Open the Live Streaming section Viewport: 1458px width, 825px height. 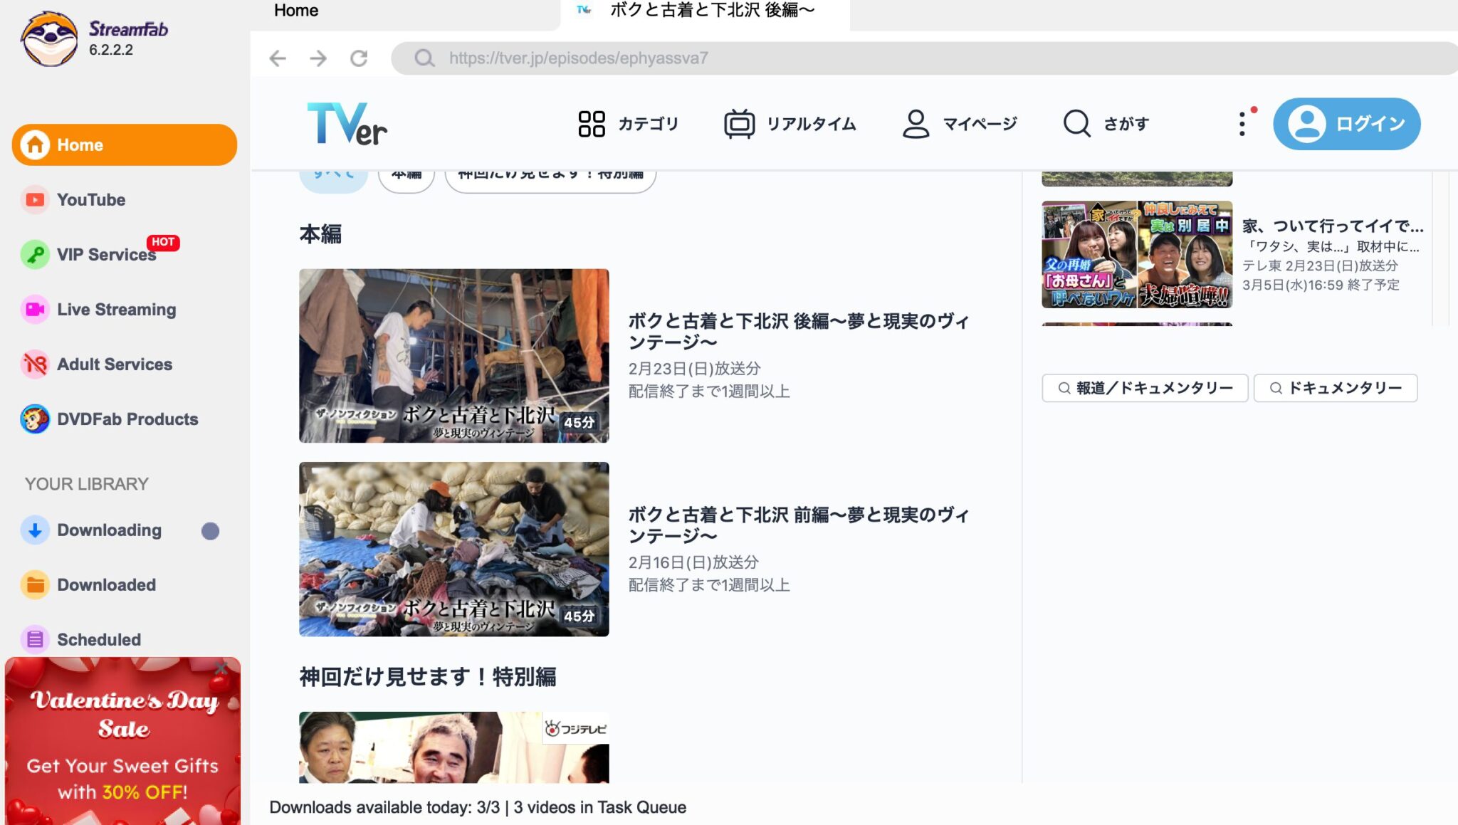click(x=116, y=309)
